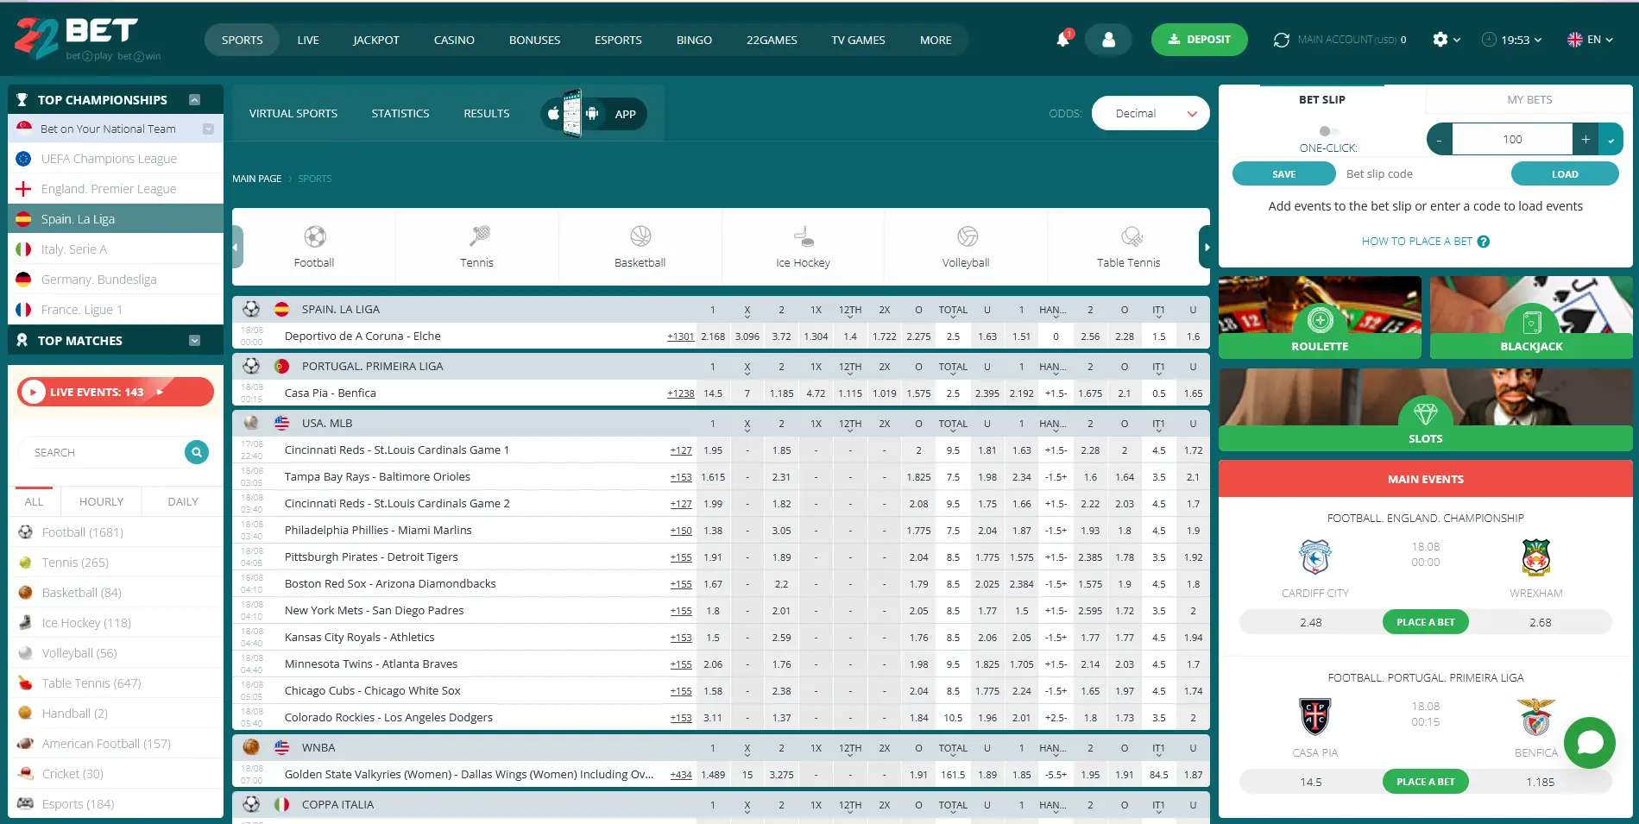Refresh the main account balance

click(1282, 40)
